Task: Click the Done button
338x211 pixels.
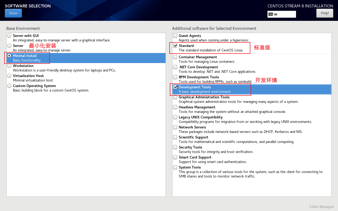Action: (13, 13)
